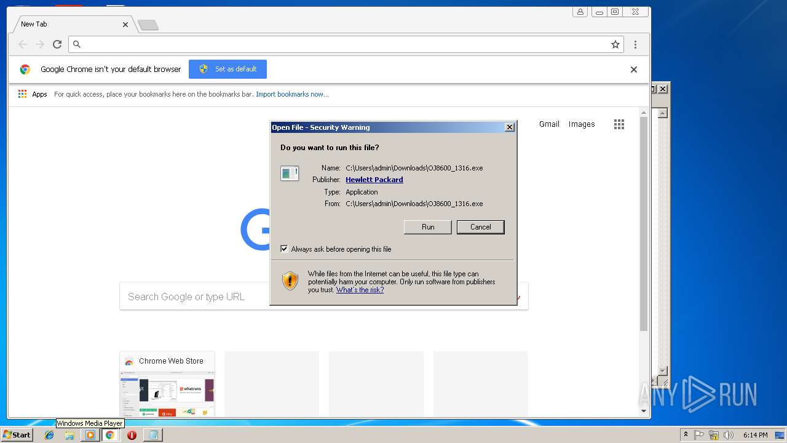
Task: Click the yellow security shield icon
Action: (x=290, y=281)
